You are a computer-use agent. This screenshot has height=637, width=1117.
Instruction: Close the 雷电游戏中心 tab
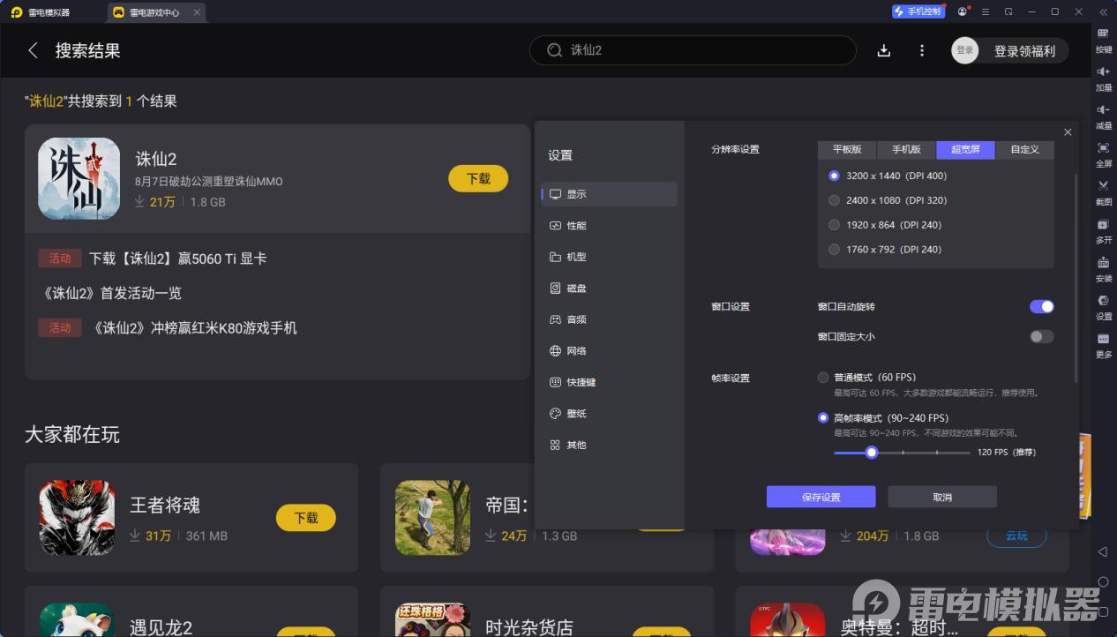[x=197, y=12]
